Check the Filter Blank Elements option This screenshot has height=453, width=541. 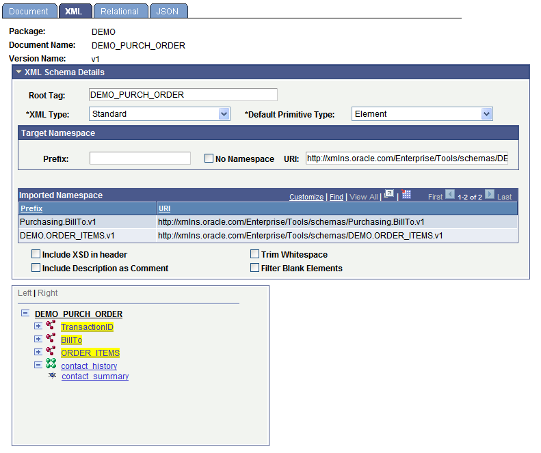[254, 268]
